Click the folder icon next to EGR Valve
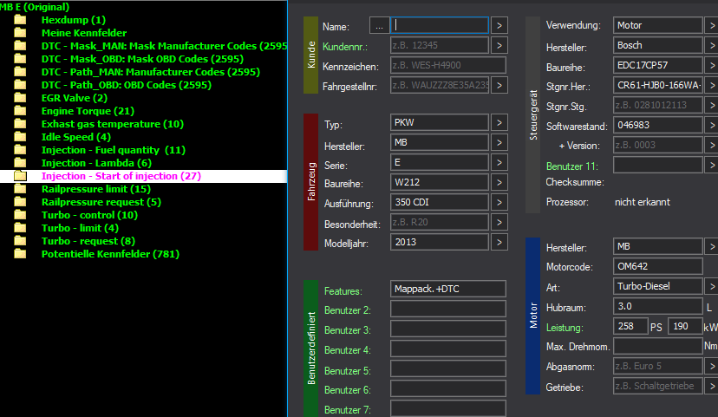This screenshot has width=718, height=417. coord(20,98)
